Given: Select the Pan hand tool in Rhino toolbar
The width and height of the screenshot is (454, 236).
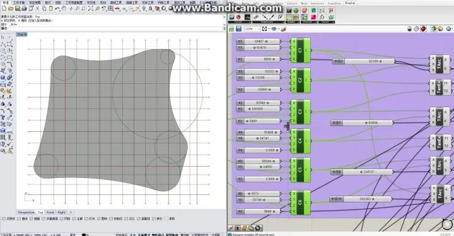Looking at the screenshot, I should tap(64, 8).
